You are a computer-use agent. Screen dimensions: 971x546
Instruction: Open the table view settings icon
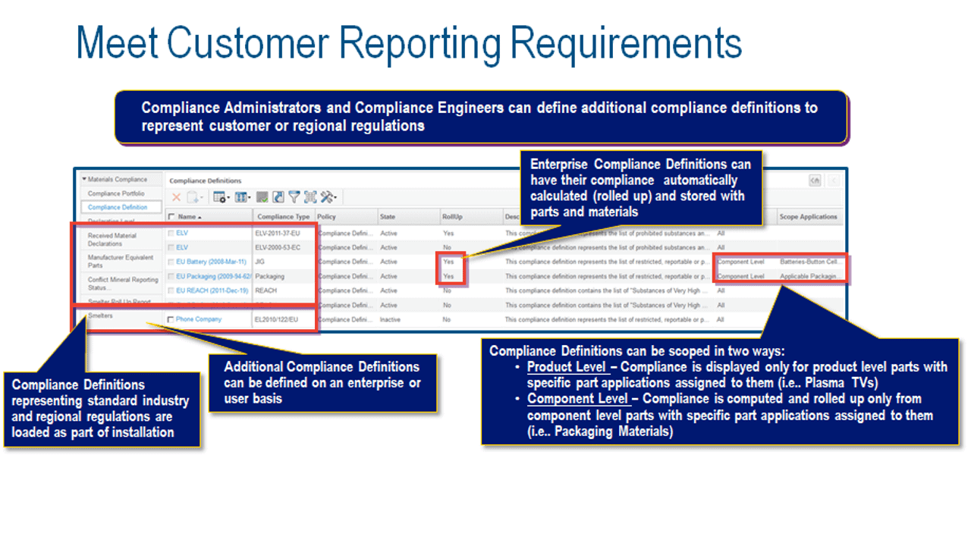click(x=222, y=197)
